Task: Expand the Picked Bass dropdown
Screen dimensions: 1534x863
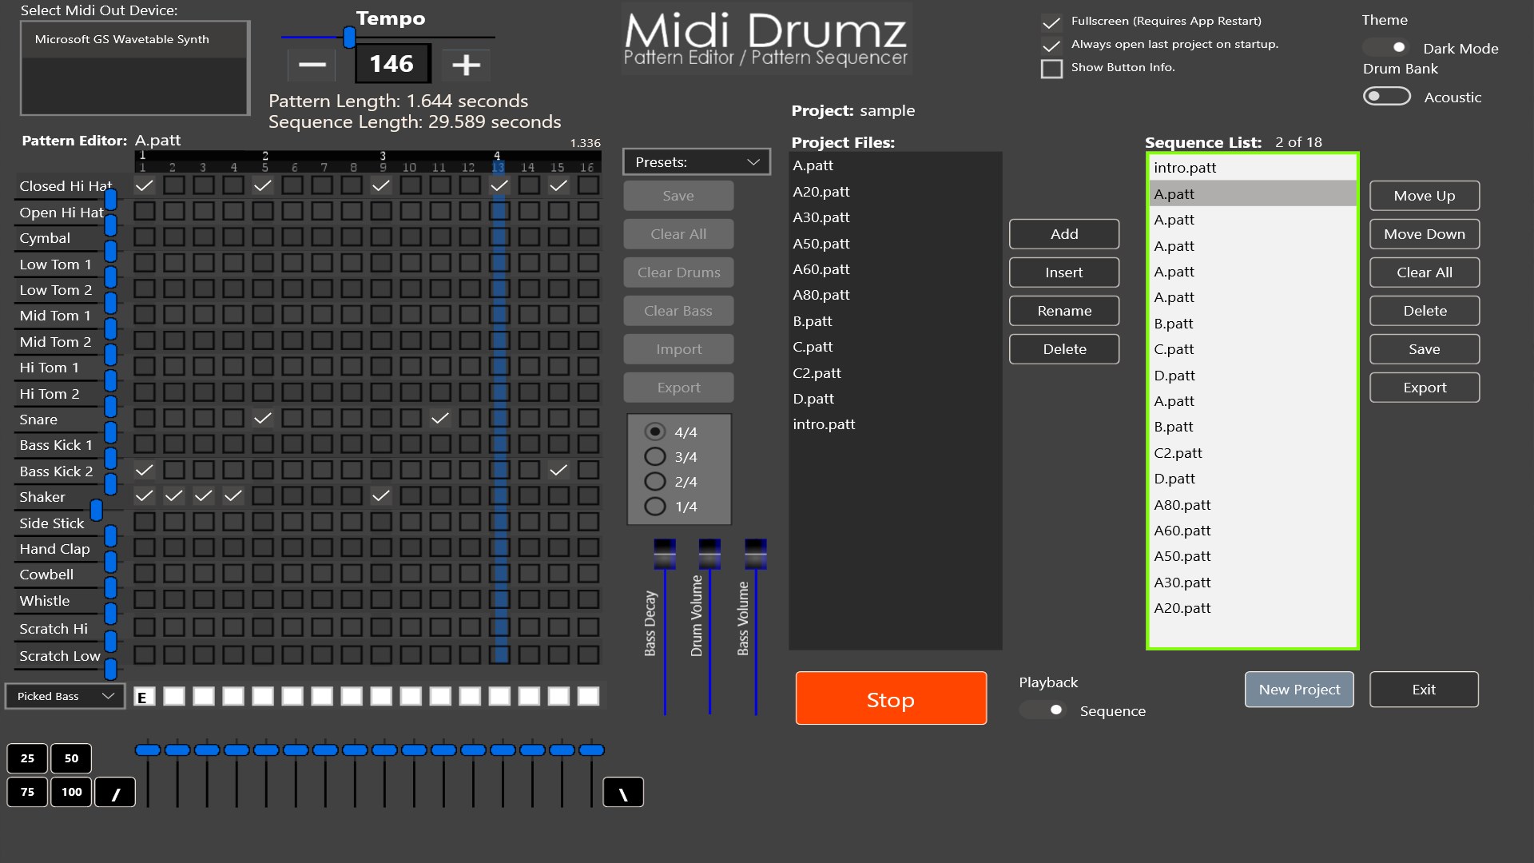Action: [x=65, y=697]
